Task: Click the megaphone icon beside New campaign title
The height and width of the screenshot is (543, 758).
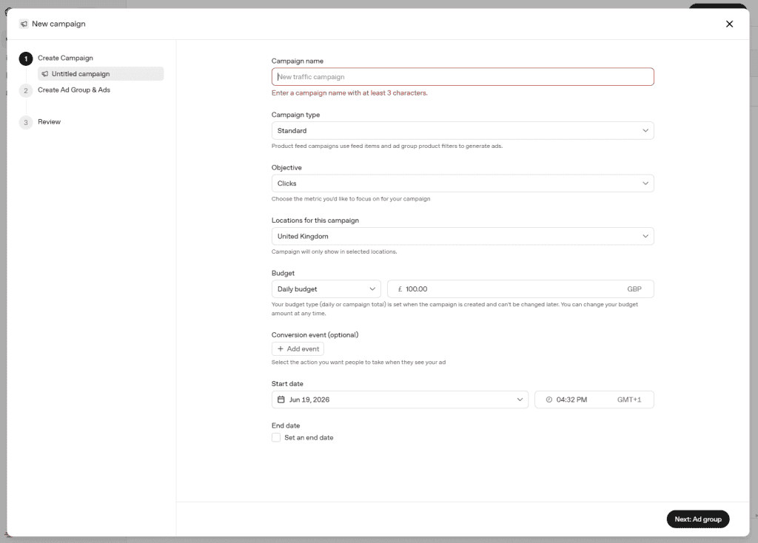Action: [24, 24]
